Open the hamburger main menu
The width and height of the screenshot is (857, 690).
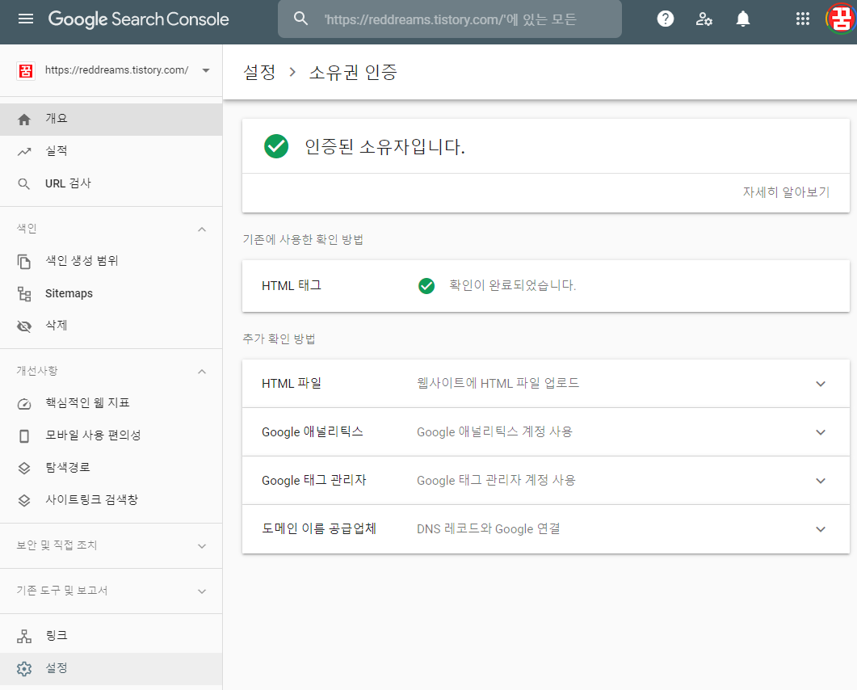coord(26,19)
